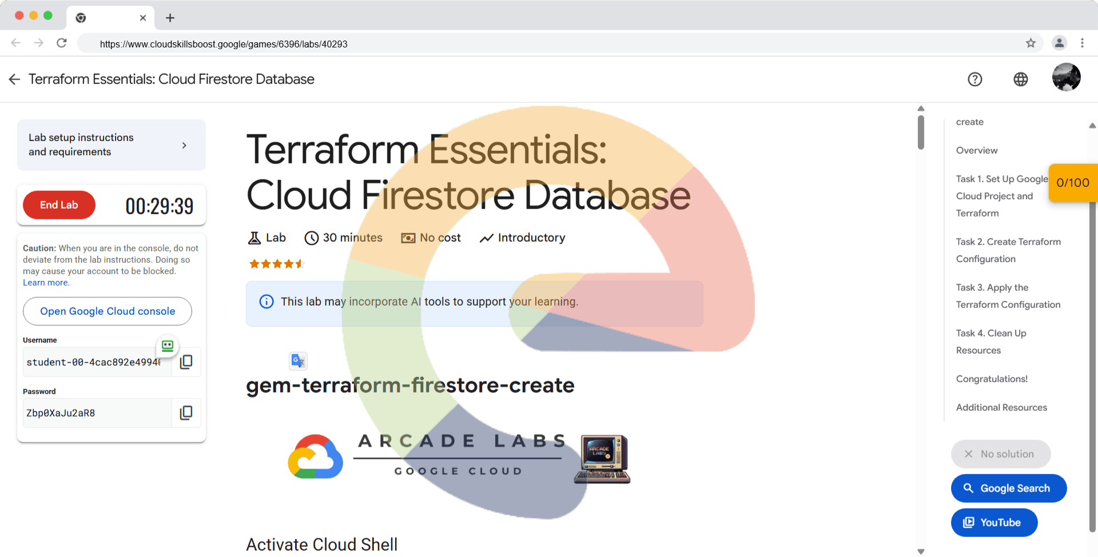Click the Google Search button

1009,488
